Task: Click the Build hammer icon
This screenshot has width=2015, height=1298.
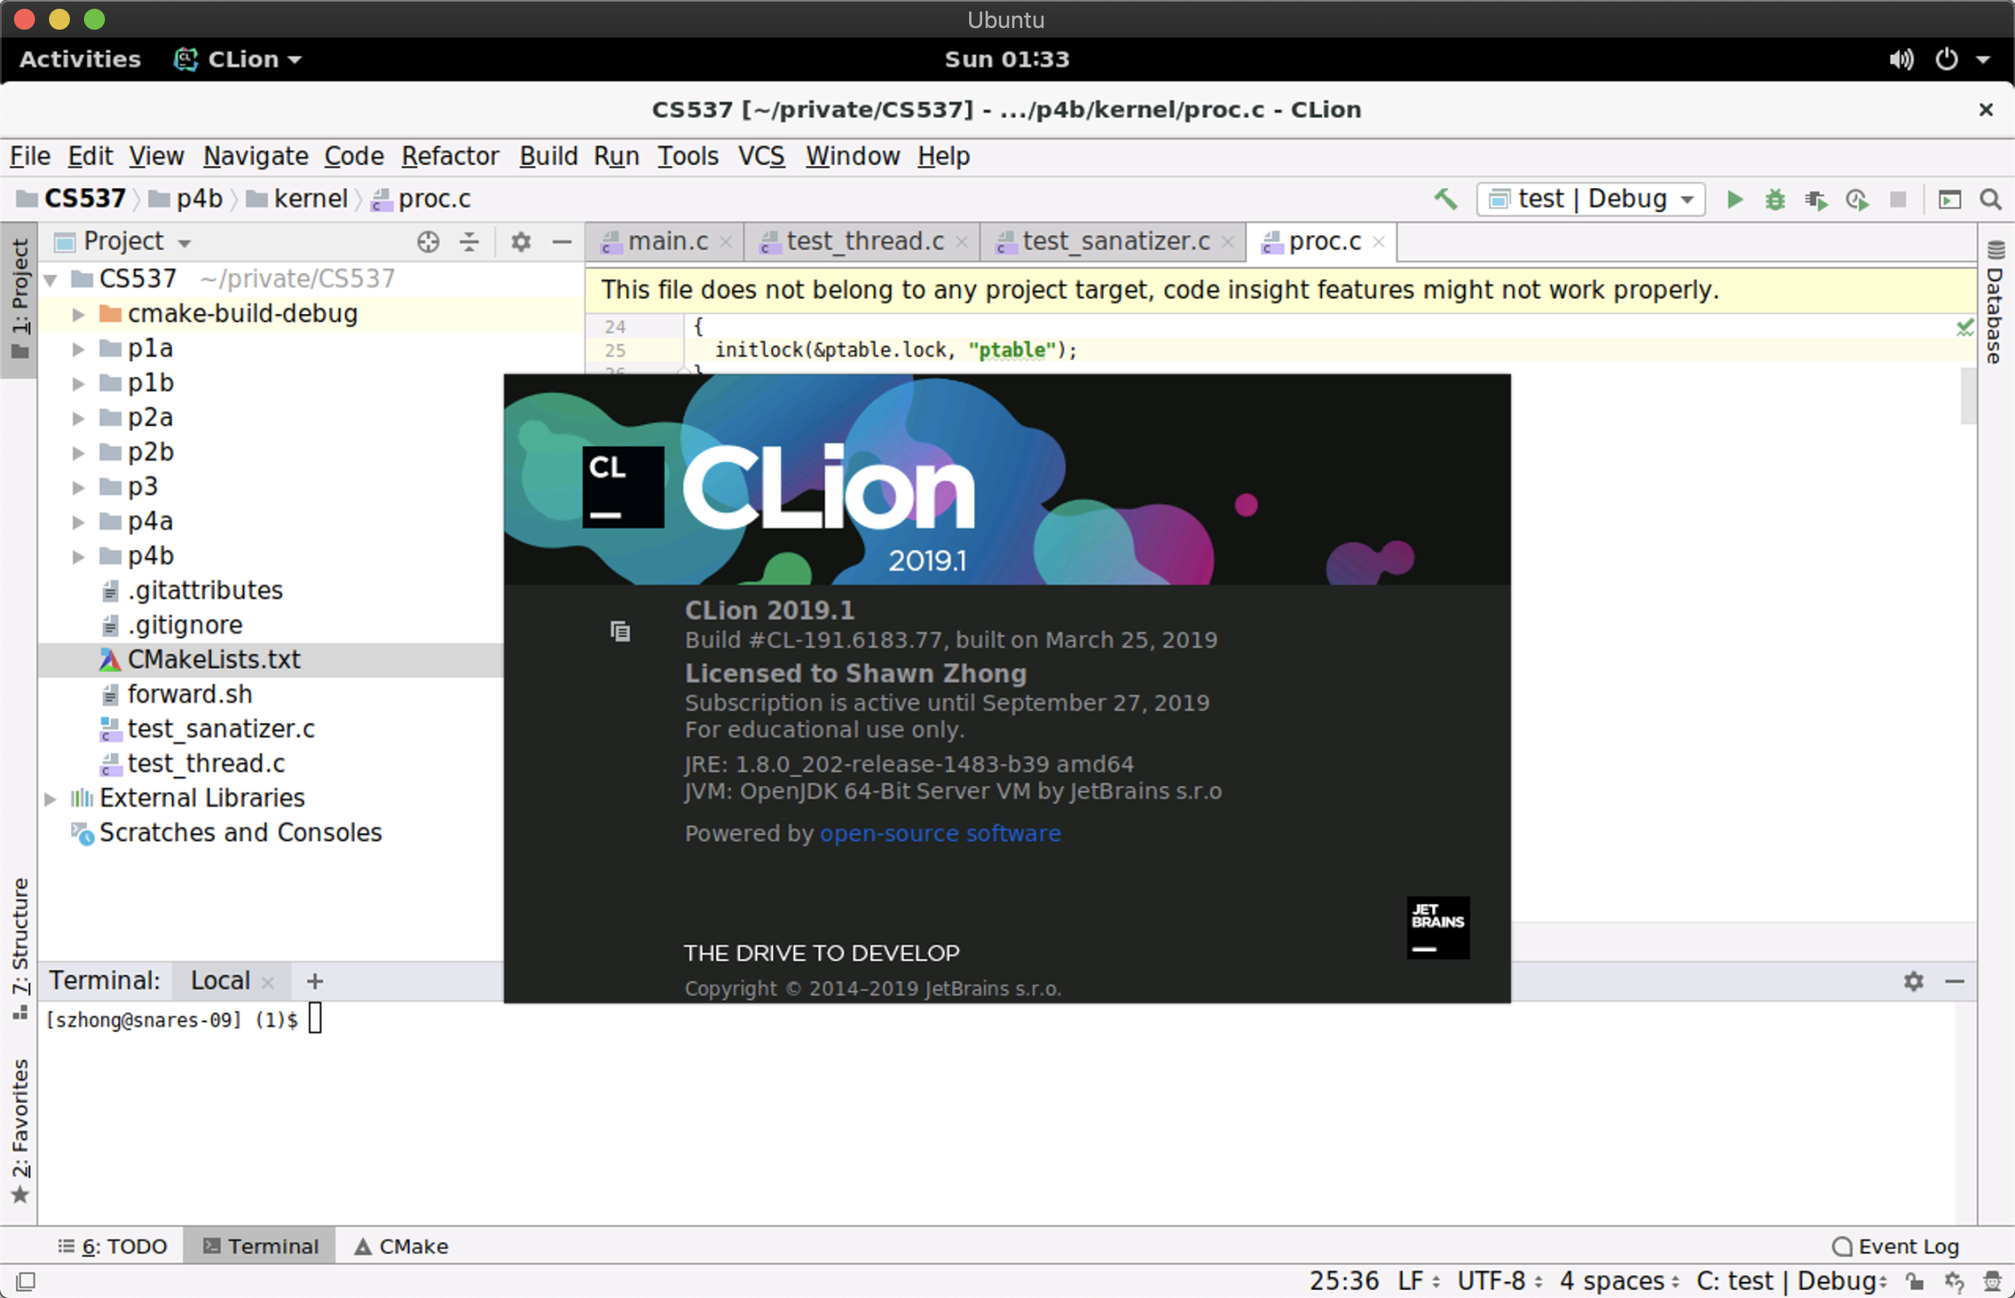Action: point(1445,199)
